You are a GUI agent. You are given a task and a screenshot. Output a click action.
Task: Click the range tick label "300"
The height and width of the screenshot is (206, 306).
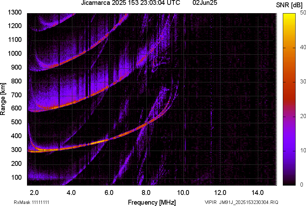pos(16,150)
